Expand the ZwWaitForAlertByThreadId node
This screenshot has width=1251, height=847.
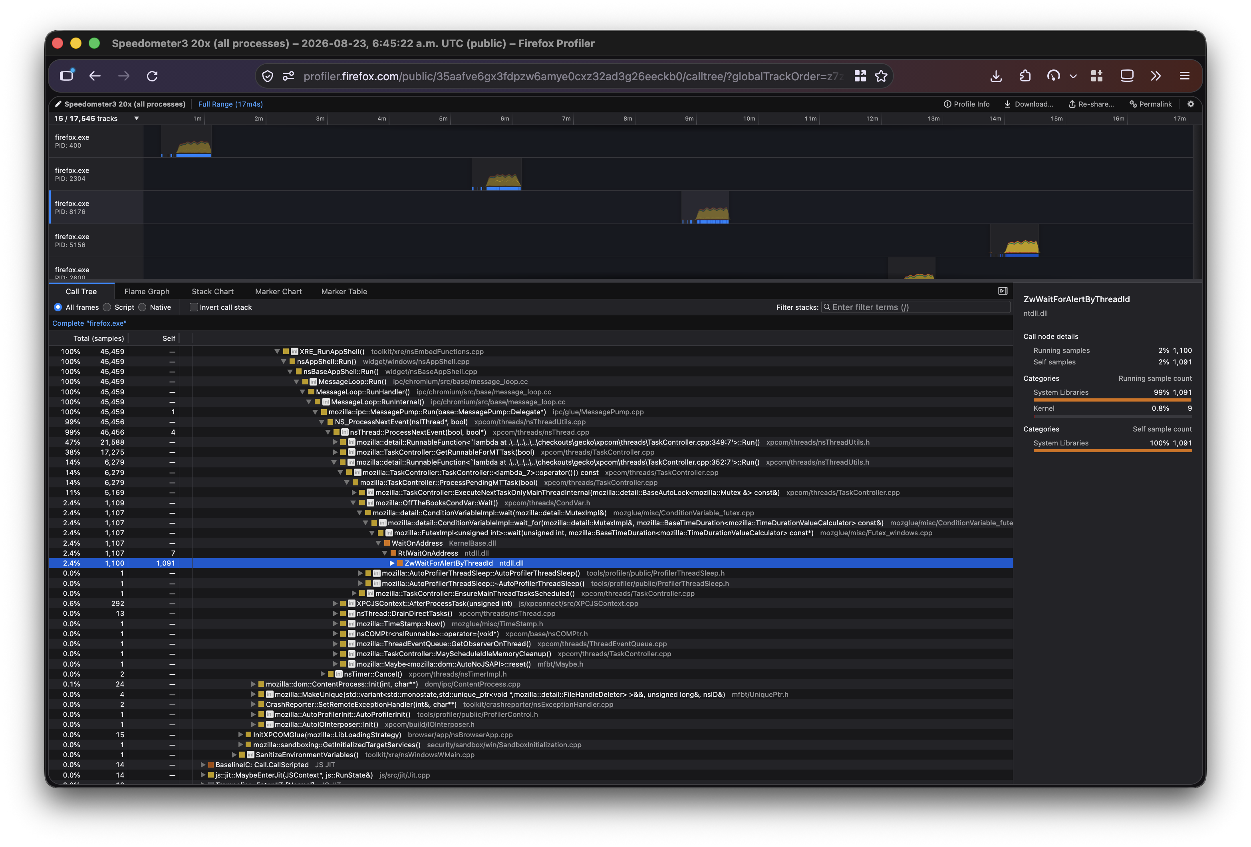tap(392, 563)
